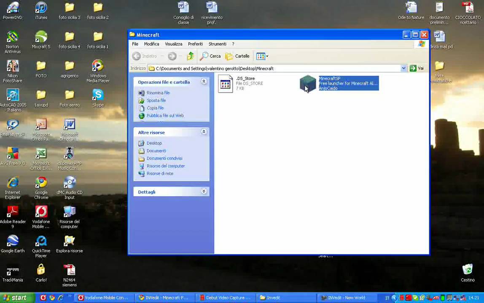This screenshot has width=484, height=303.
Task: Click in the address path field
Action: coord(274,69)
